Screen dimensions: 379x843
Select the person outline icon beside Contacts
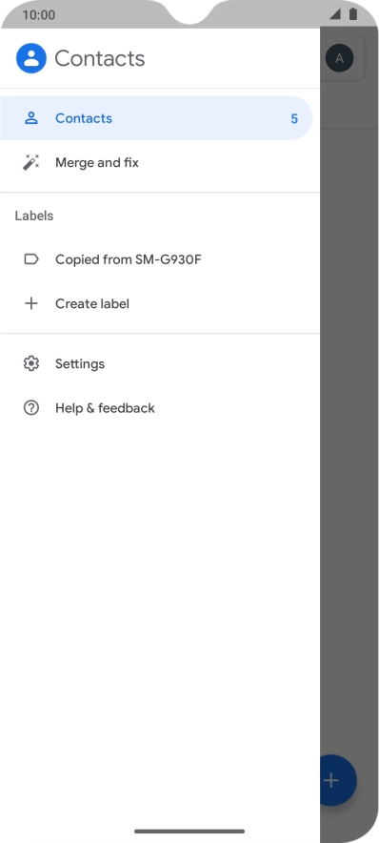tap(31, 118)
